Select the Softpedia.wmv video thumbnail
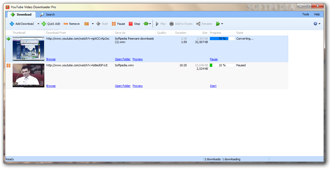The image size is (331, 169). (29, 76)
